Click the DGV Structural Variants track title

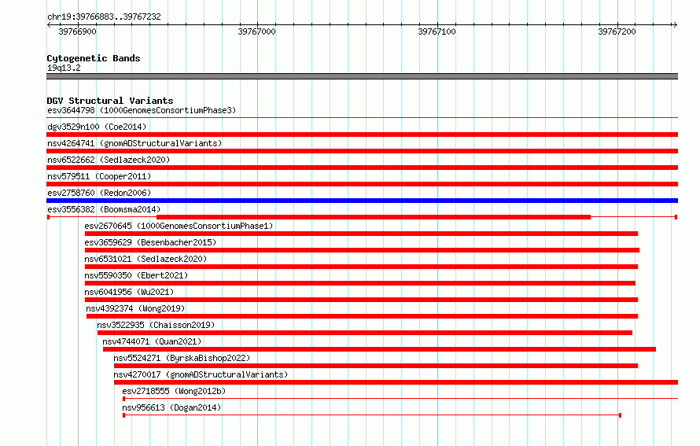tap(110, 101)
